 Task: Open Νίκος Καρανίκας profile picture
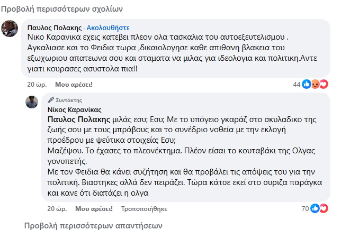tap(32, 102)
